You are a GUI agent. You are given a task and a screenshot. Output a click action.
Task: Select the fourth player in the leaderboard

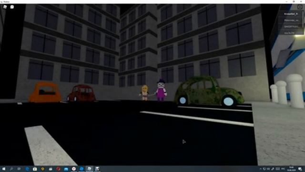pyautogui.click(x=291, y=33)
